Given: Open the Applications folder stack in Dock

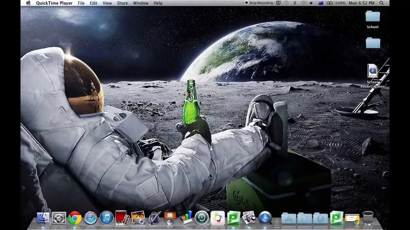Looking at the screenshot, I should coord(289,218).
